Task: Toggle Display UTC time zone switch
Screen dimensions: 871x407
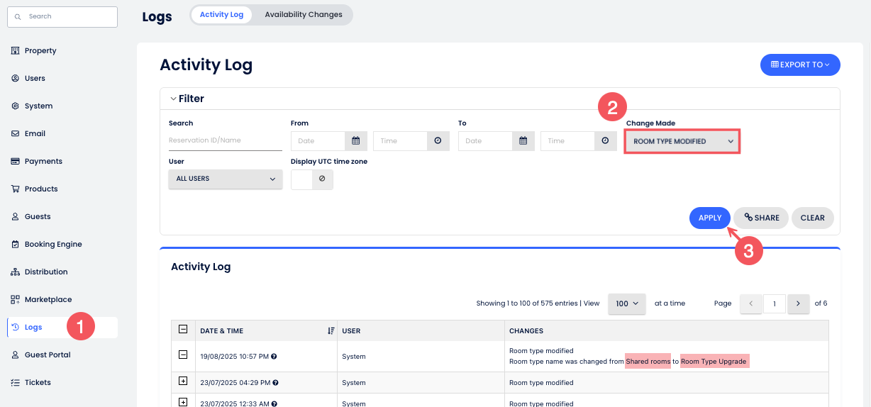Action: point(312,179)
